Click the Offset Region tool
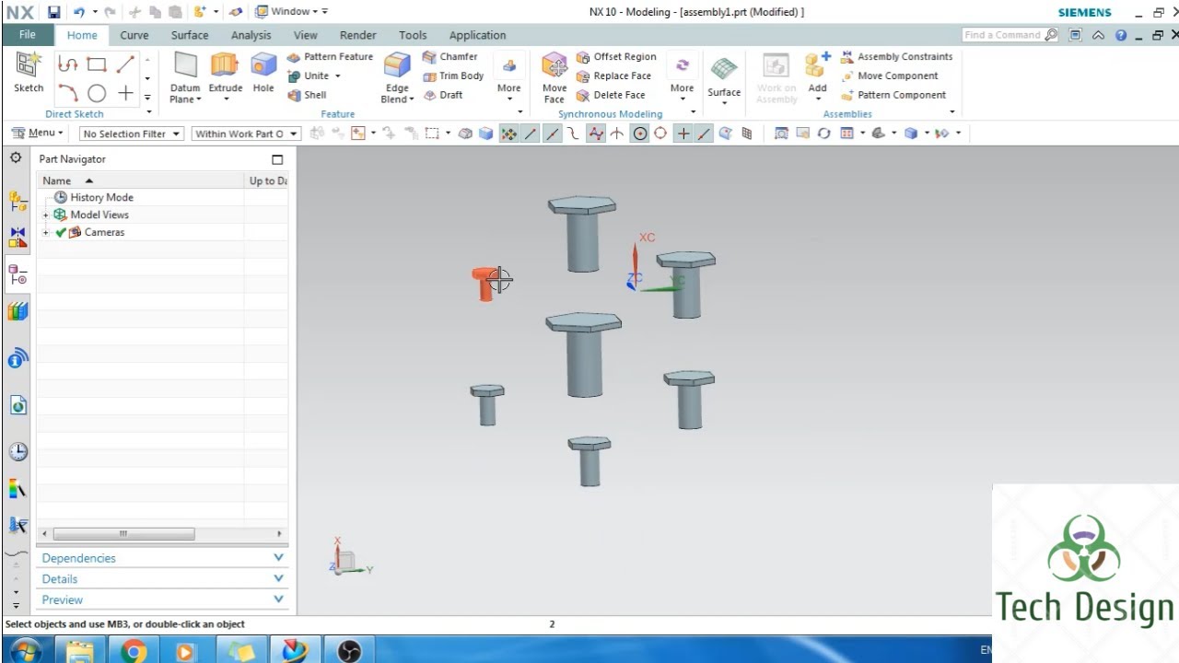 click(x=616, y=56)
